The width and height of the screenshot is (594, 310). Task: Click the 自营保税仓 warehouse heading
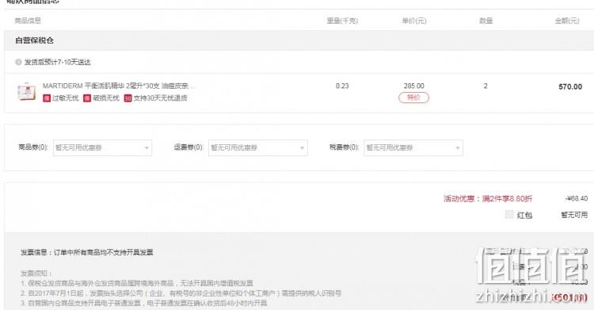tap(35, 40)
